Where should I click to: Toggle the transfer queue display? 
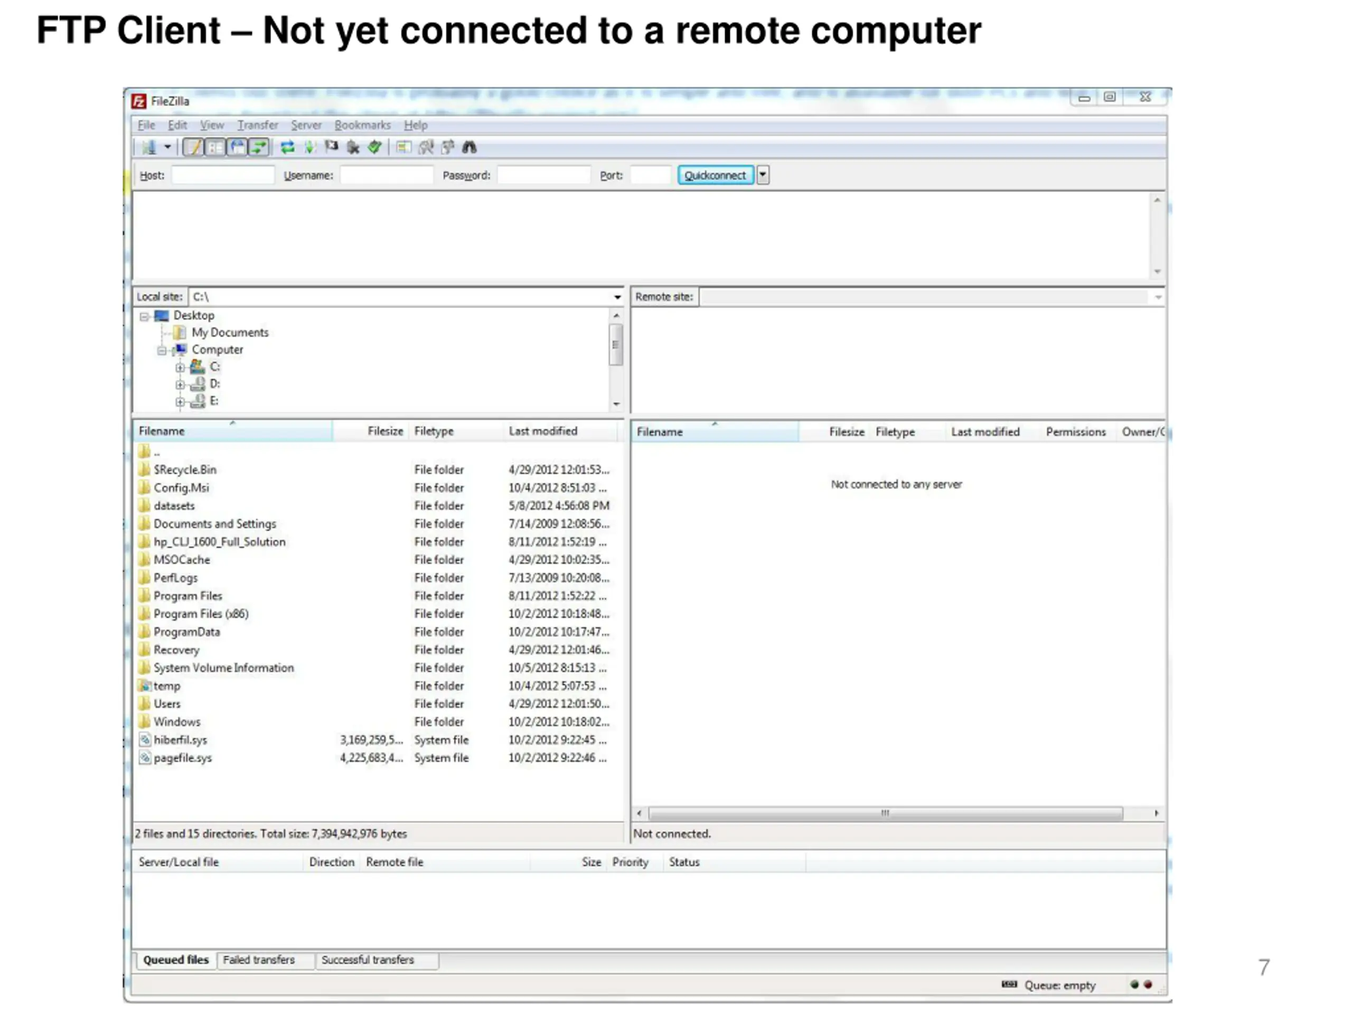259,147
